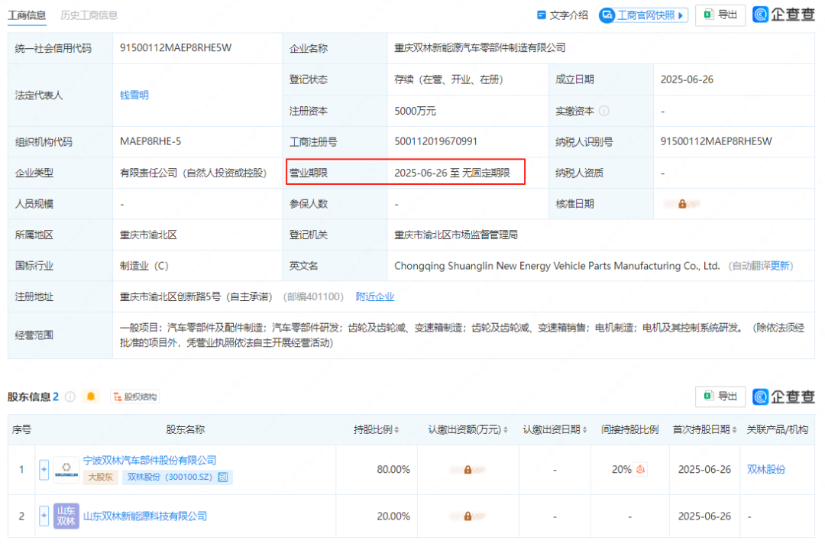Select the 工商信息 tab
The image size is (825, 547).
tap(27, 15)
